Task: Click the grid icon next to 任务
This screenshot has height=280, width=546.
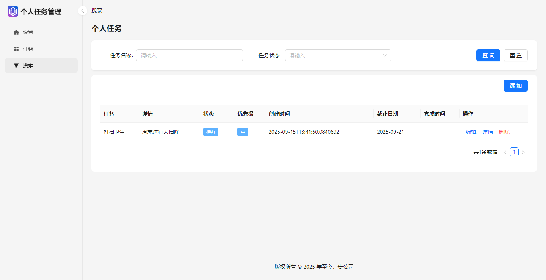Action: click(x=16, y=48)
